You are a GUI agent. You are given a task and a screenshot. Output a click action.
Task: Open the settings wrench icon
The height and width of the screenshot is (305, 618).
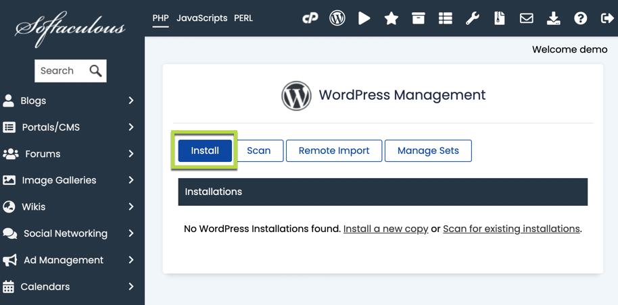pos(472,18)
